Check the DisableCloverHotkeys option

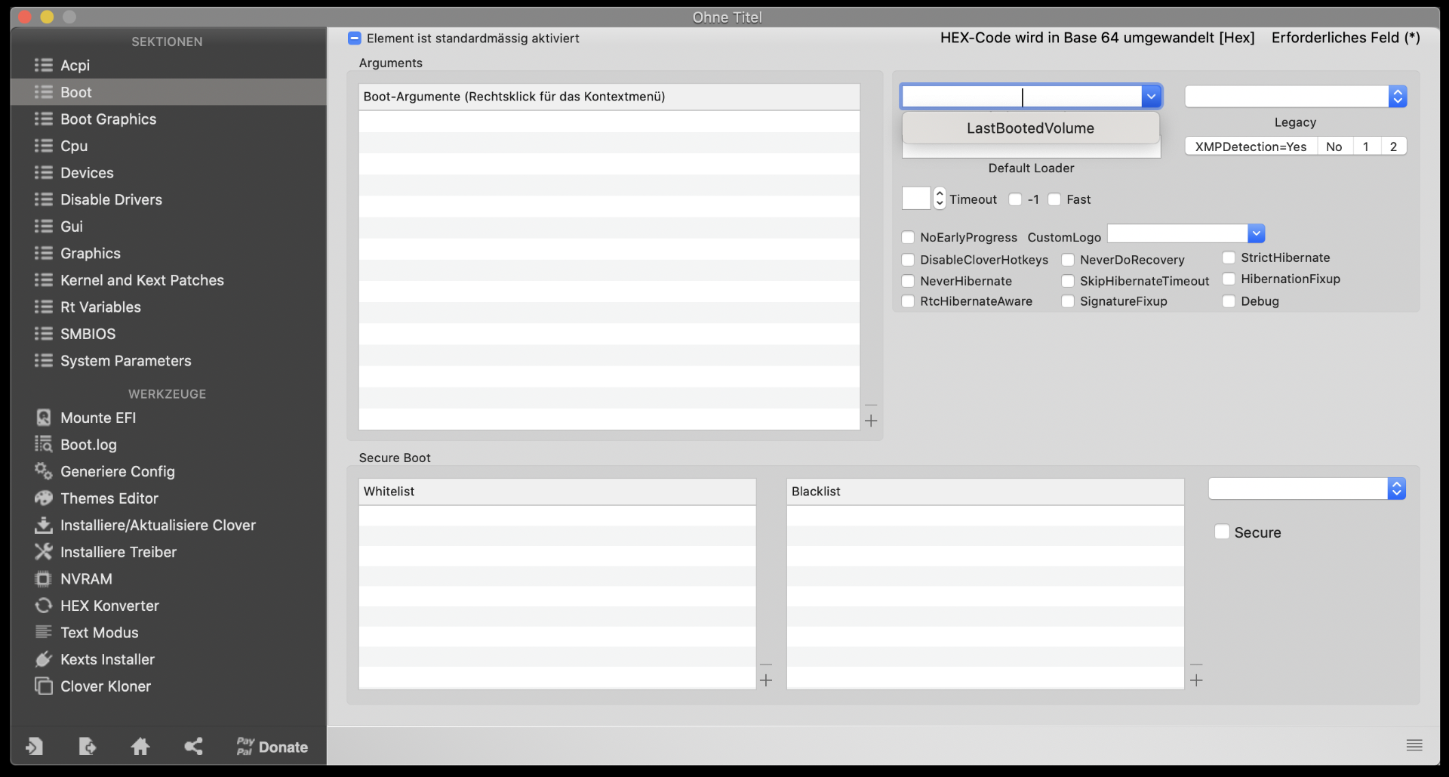(909, 260)
